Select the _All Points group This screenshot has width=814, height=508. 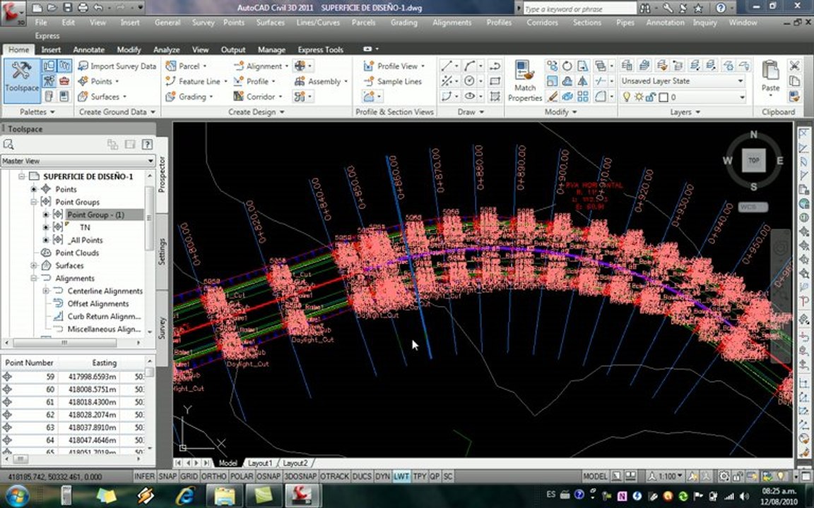85,240
